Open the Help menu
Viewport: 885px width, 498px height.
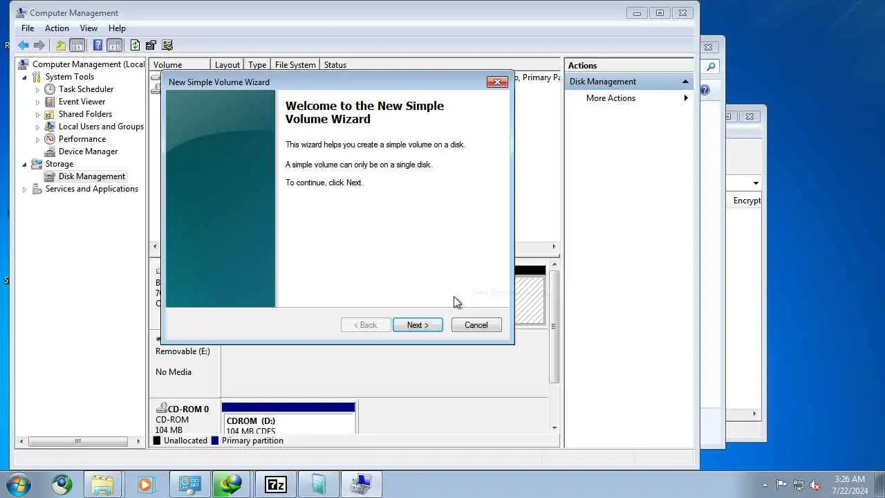coord(117,28)
